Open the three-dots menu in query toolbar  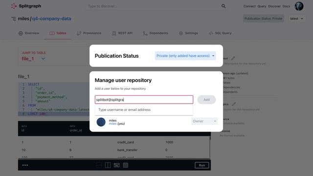(25, 165)
